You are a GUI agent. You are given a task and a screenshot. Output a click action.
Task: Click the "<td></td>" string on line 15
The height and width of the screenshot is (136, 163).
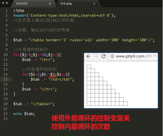(x=60, y=79)
